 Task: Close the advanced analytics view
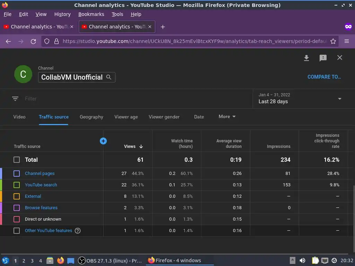click(340, 58)
